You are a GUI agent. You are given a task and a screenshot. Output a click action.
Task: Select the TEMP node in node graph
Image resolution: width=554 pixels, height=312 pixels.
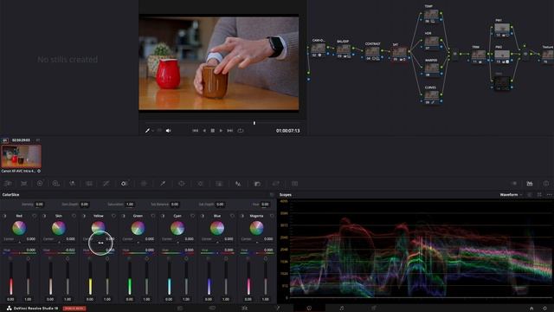point(431,16)
